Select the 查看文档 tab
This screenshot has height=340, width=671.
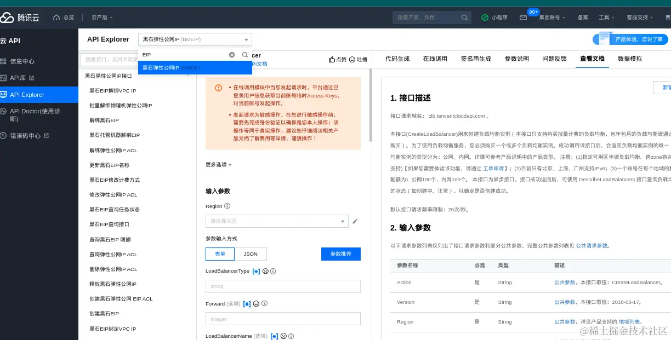(593, 59)
